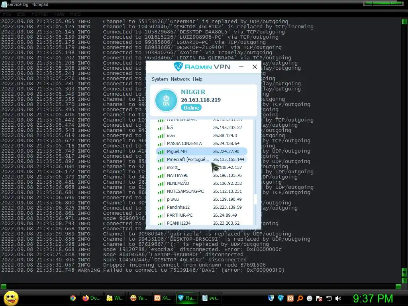The height and width of the screenshot is (306, 408).
Task: Switch to the Firefox 'Do...' taskbar window
Action: point(91,298)
